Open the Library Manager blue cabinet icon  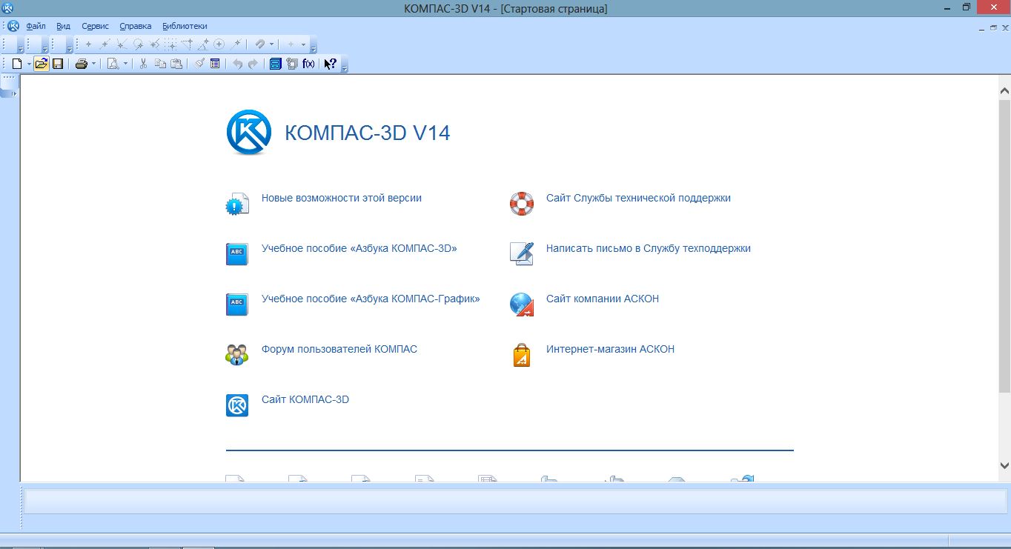pyautogui.click(x=275, y=64)
